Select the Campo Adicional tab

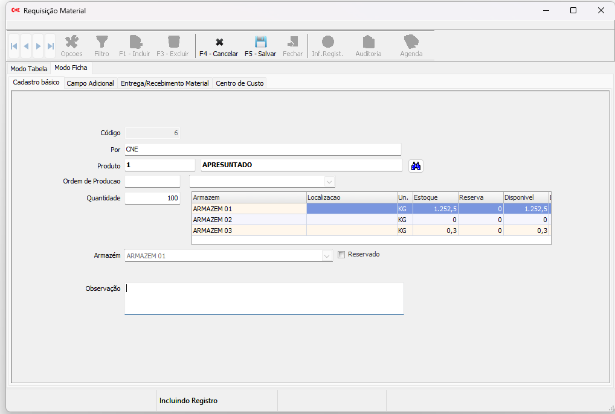click(90, 83)
